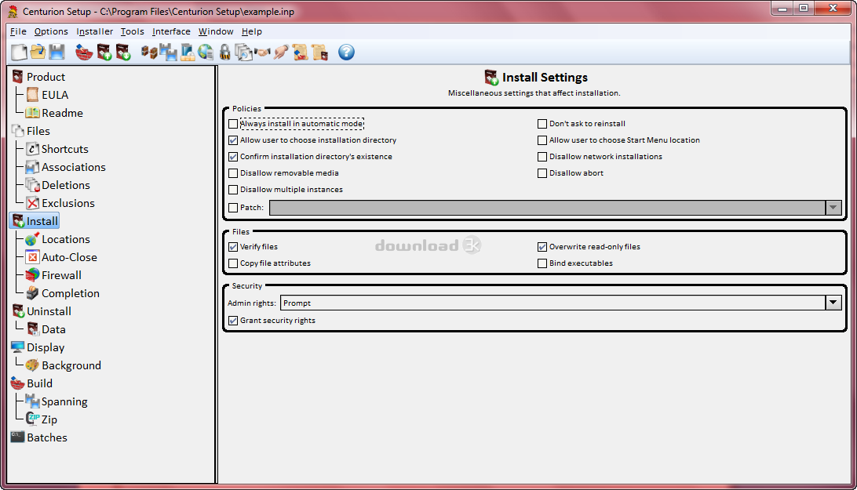Click the blank-page New file toolbar icon

point(19,53)
